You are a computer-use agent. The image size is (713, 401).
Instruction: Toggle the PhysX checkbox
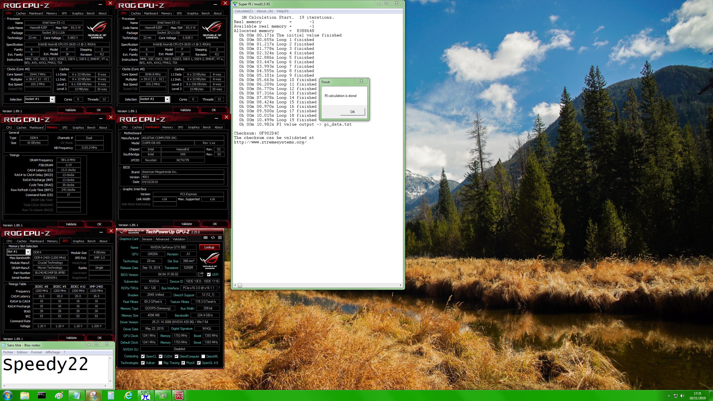(x=183, y=363)
